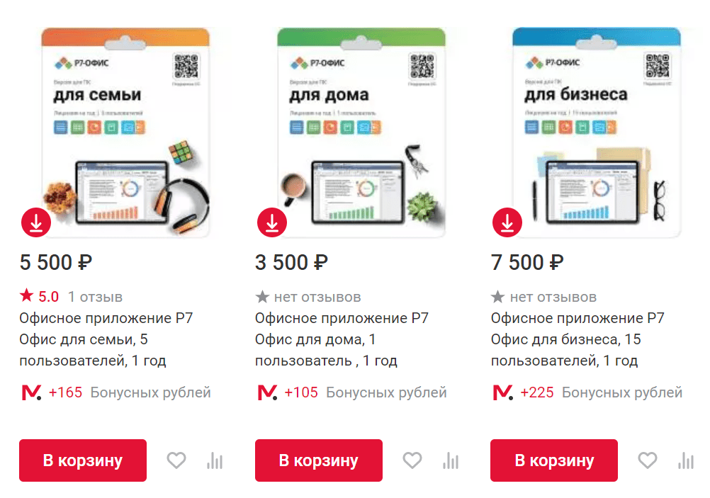Click download badge on для бизнеса card
The width and height of the screenshot is (710, 498).
pos(507,222)
